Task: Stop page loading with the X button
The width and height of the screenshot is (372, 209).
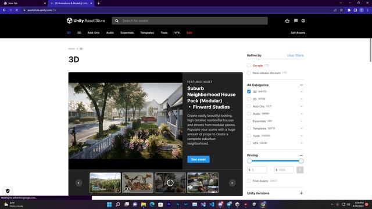Action: pos(17,10)
